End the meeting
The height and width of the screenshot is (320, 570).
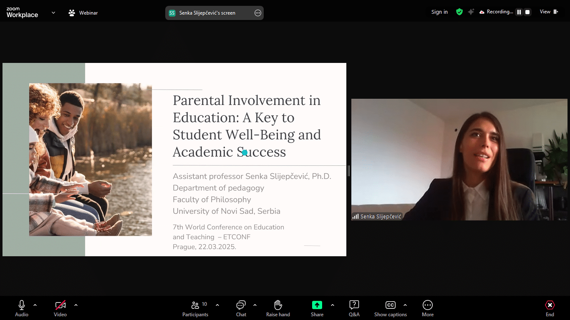(x=550, y=308)
